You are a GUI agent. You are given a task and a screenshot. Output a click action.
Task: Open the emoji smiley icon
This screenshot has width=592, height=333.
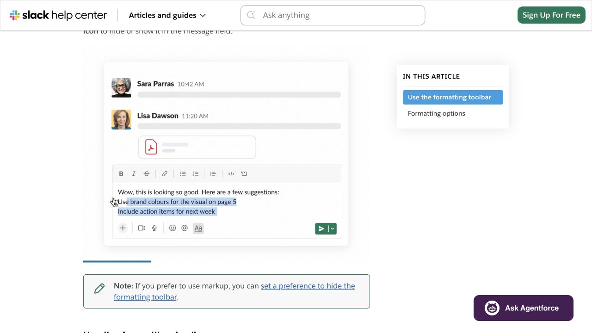pyautogui.click(x=173, y=228)
